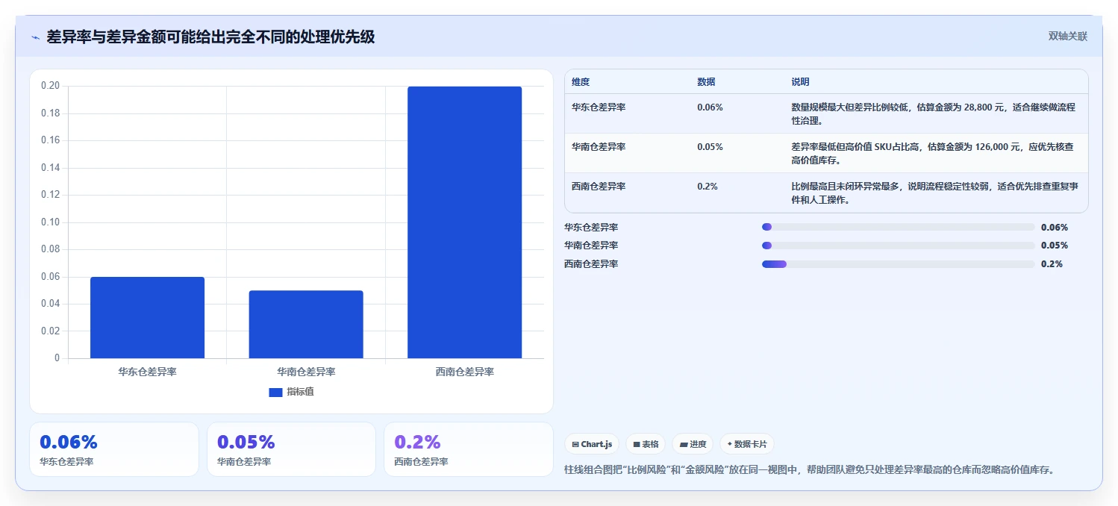The height and width of the screenshot is (506, 1118).
Task: Click the footer note starting with 柱线组合图
Action: [x=810, y=470]
